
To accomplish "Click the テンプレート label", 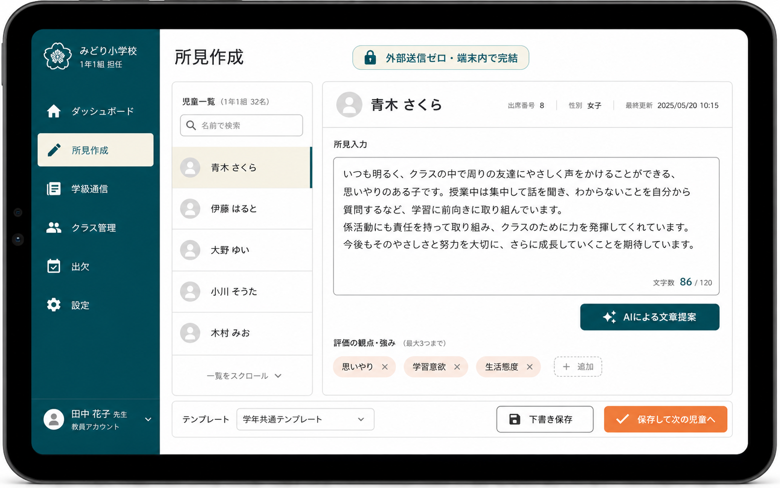I will click(206, 420).
